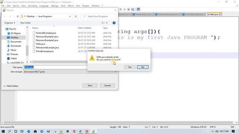Open File Explorer from the taskbar

click(61, 131)
